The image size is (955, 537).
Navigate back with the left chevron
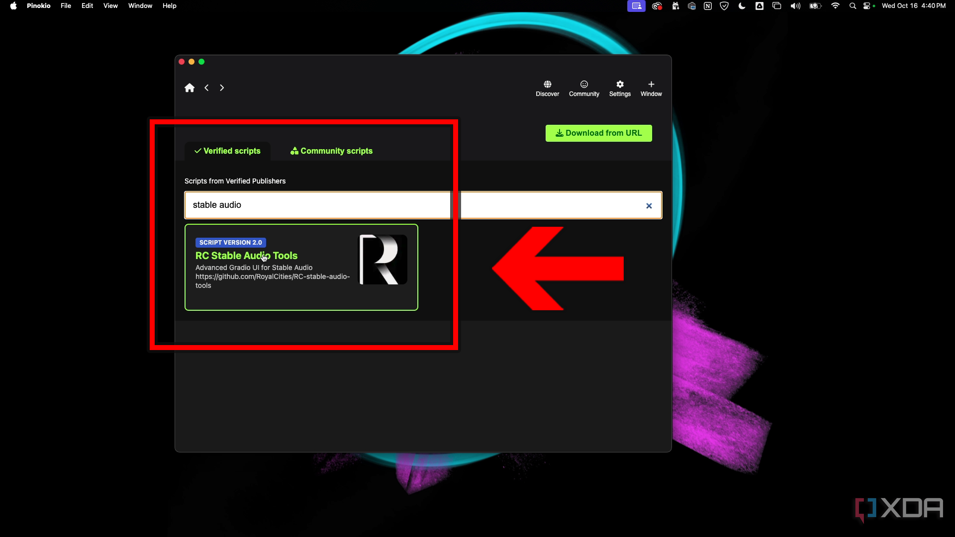coord(206,88)
